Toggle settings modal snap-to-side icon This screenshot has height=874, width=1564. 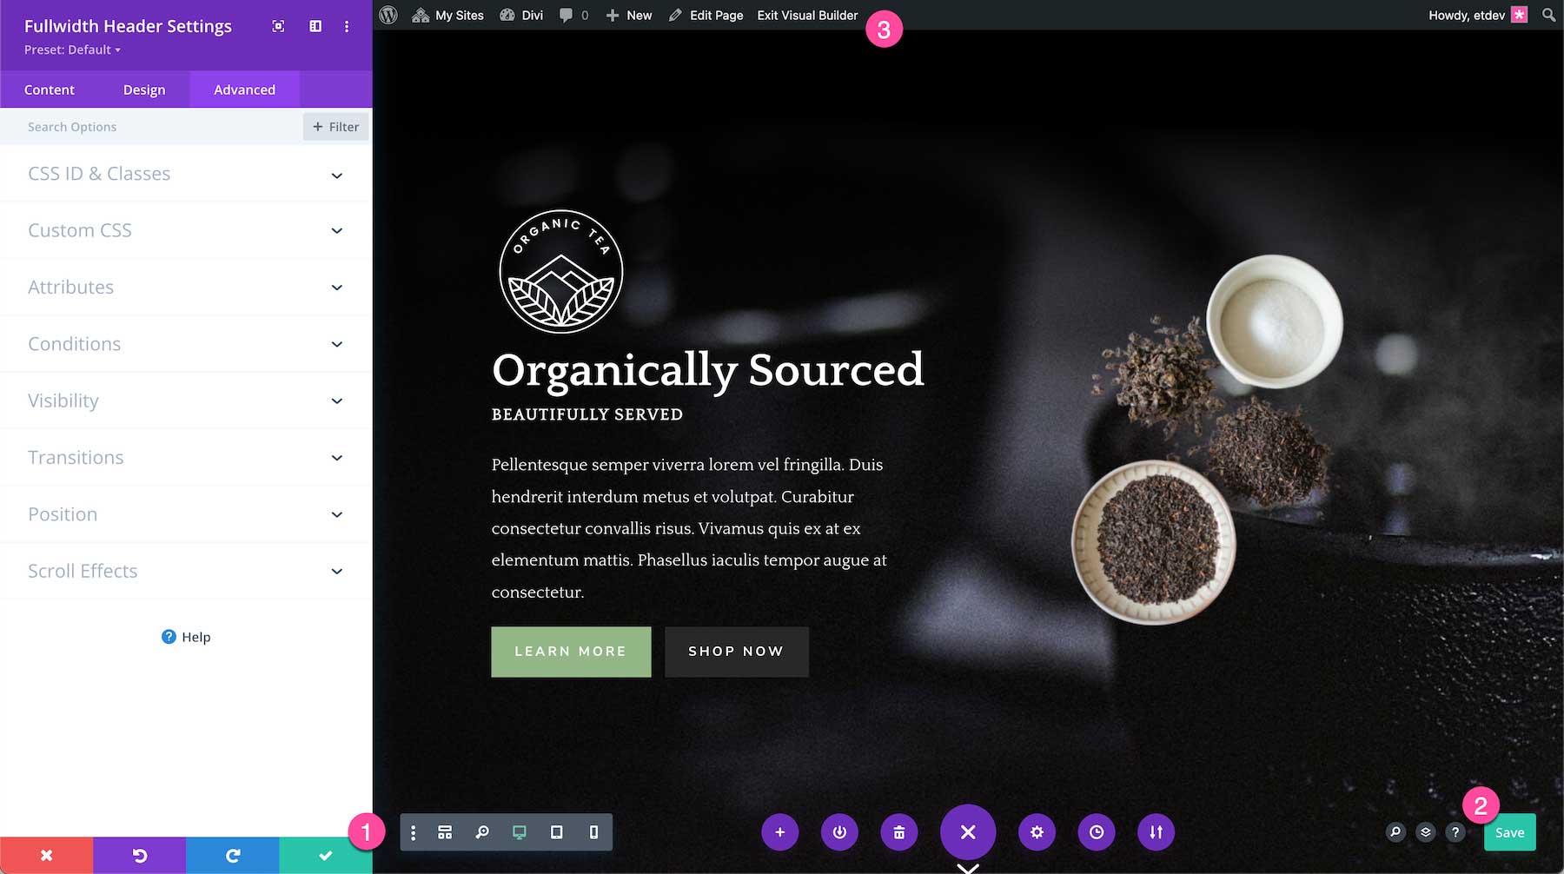click(x=315, y=26)
